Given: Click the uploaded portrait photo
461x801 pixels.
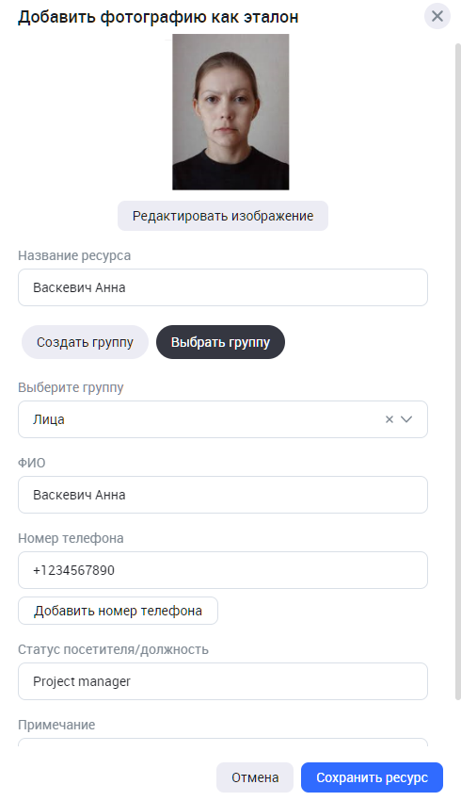Looking at the screenshot, I should (x=230, y=112).
